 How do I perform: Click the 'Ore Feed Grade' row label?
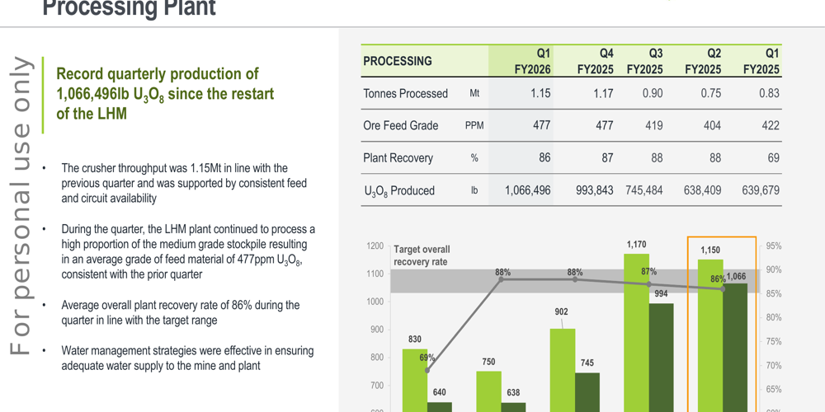click(x=401, y=126)
